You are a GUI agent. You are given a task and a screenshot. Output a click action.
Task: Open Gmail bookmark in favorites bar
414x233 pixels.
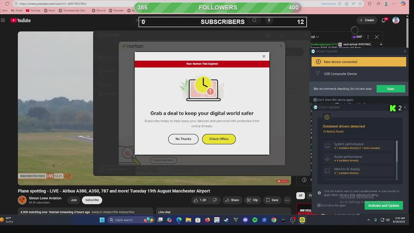coord(17,10)
